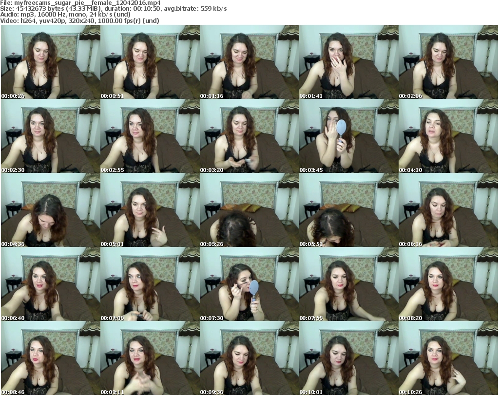Open the thumbnail at 00:07:05
This screenshot has height=395, width=499.
pos(150,284)
